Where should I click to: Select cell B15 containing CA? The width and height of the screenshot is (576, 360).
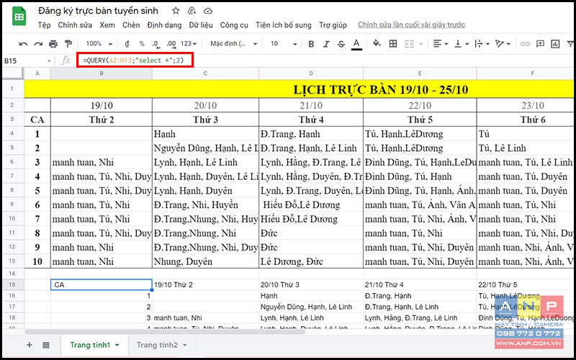pos(102,284)
